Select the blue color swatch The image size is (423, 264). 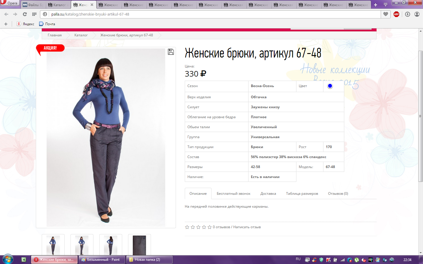[x=330, y=86]
